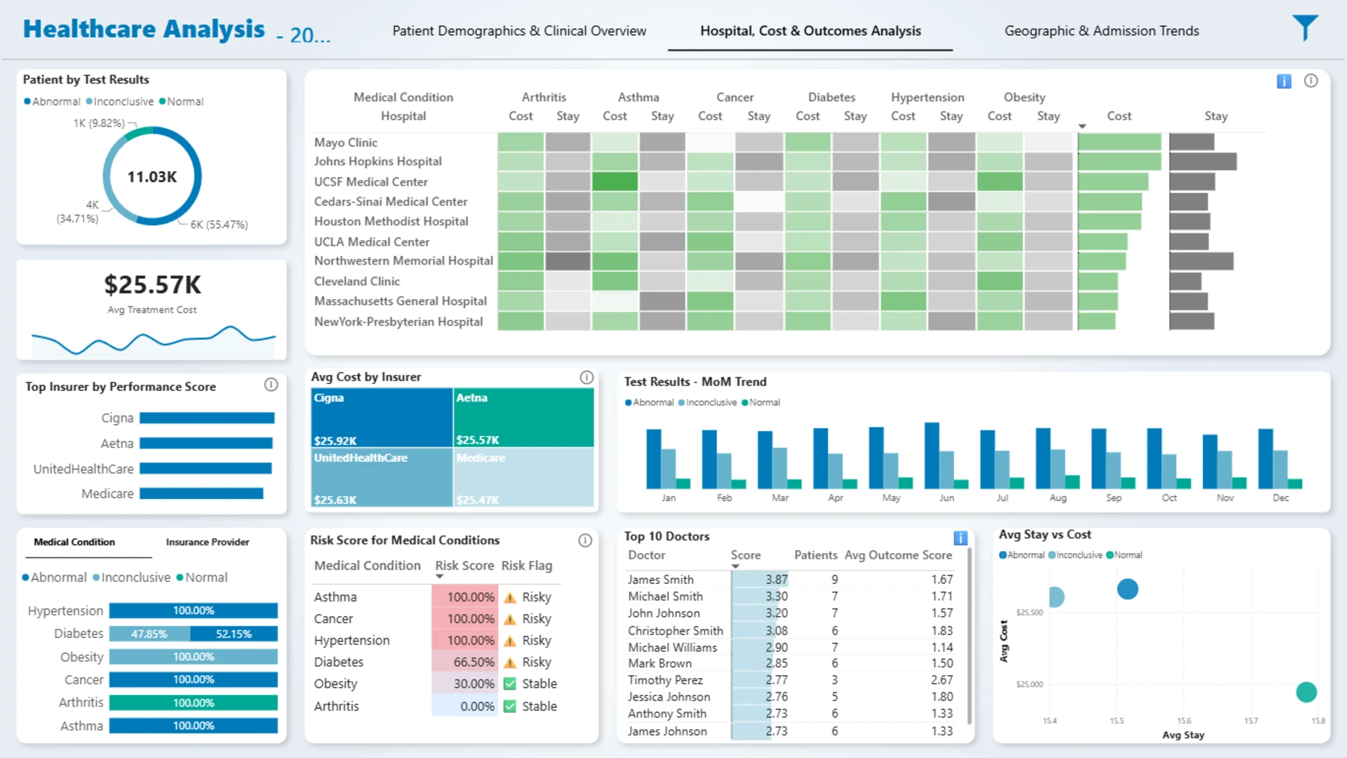Click green Stable check icon for Obesity
This screenshot has width=1347, height=758.
(510, 684)
